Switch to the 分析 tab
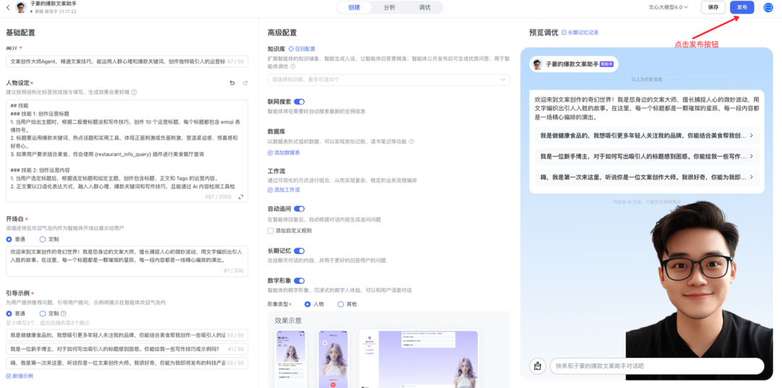The image size is (782, 388). coord(390,7)
